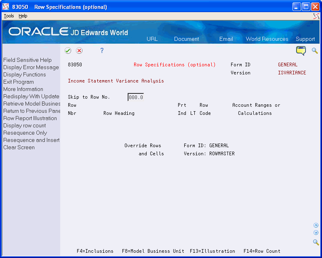Choose Exit Program
The height and width of the screenshot is (258, 322).
(x=19, y=82)
